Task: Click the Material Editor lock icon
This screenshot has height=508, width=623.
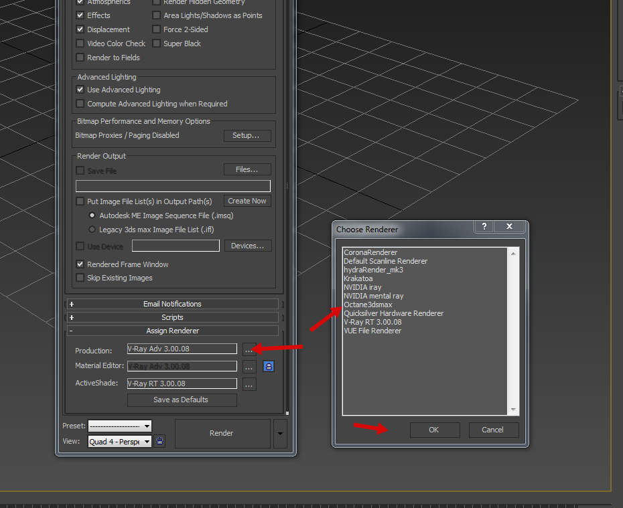Action: pos(269,366)
